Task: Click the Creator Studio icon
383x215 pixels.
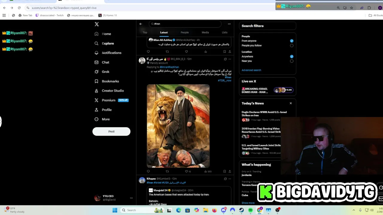Action: [x=96, y=91]
